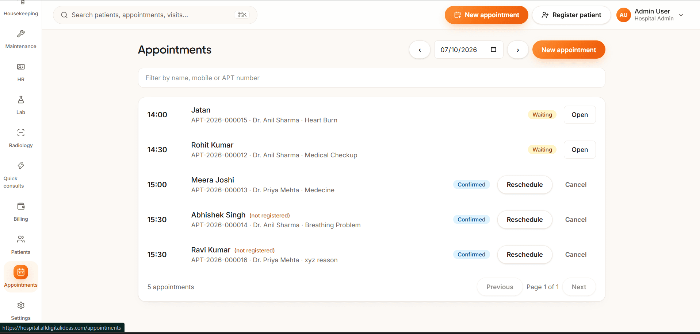The width and height of the screenshot is (700, 334).
Task: Click the Previous page button
Action: tap(500, 287)
